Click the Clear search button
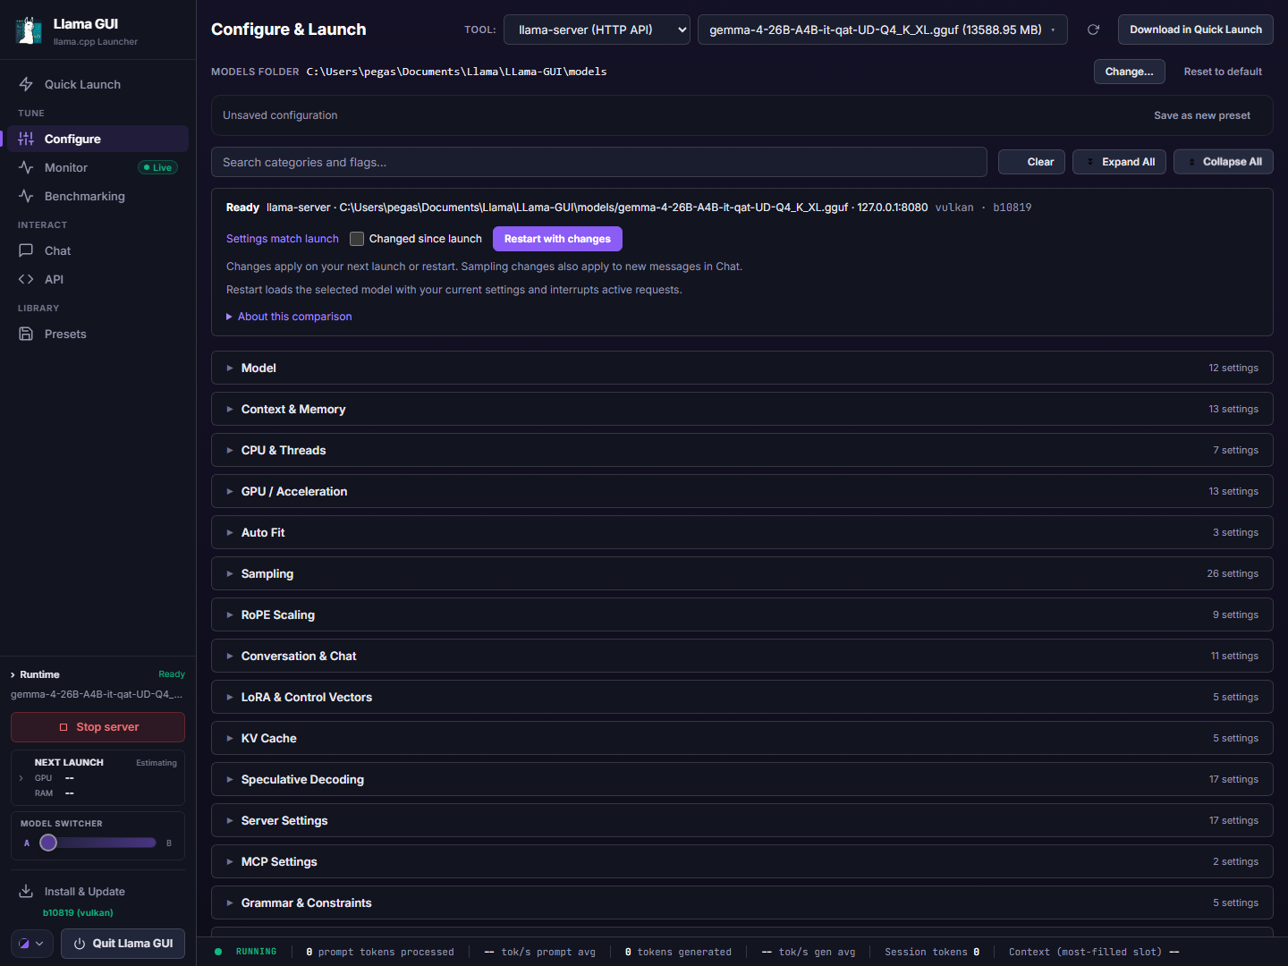1288x966 pixels. pos(1031,162)
